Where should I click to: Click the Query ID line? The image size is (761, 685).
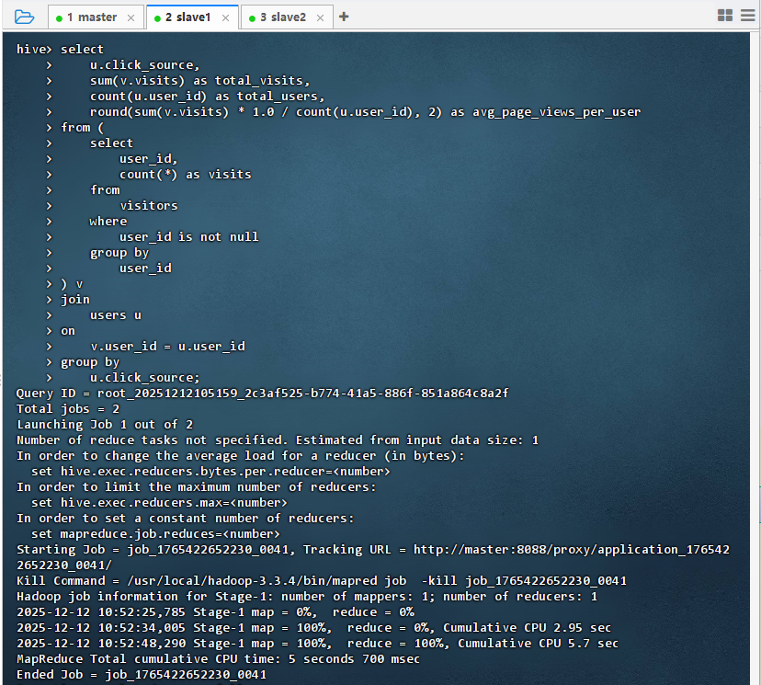[x=263, y=394]
